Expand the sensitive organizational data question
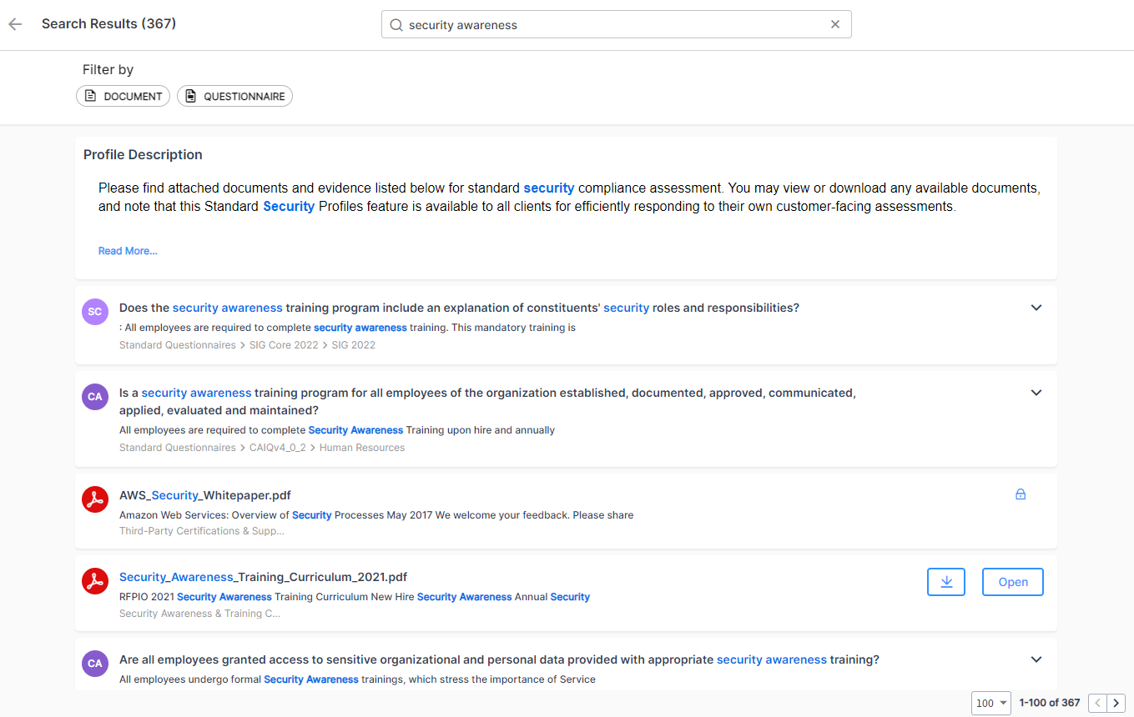The height and width of the screenshot is (717, 1134). (1036, 659)
